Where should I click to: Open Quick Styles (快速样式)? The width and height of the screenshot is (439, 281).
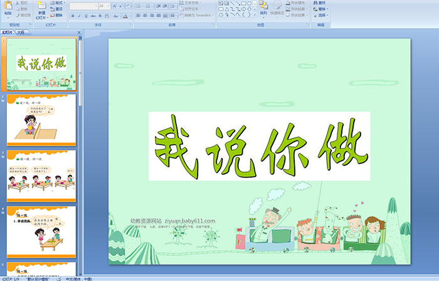point(277,8)
